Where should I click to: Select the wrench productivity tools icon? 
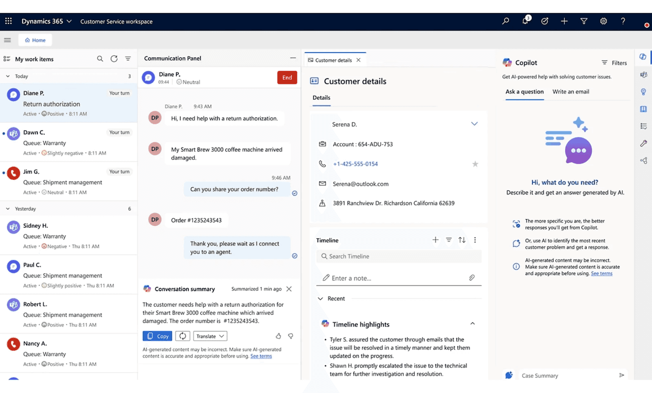(643, 143)
